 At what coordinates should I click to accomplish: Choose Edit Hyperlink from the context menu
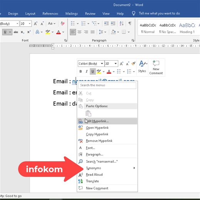click(107, 121)
